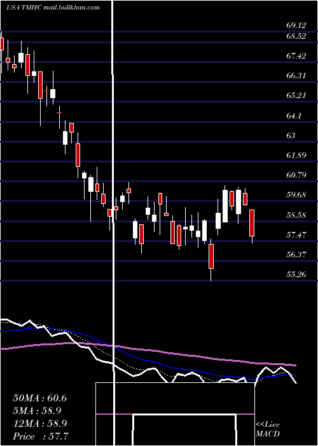Screen dimensions: 318x446
Task: Click the 59.68 price axis label
Action: point(296,195)
